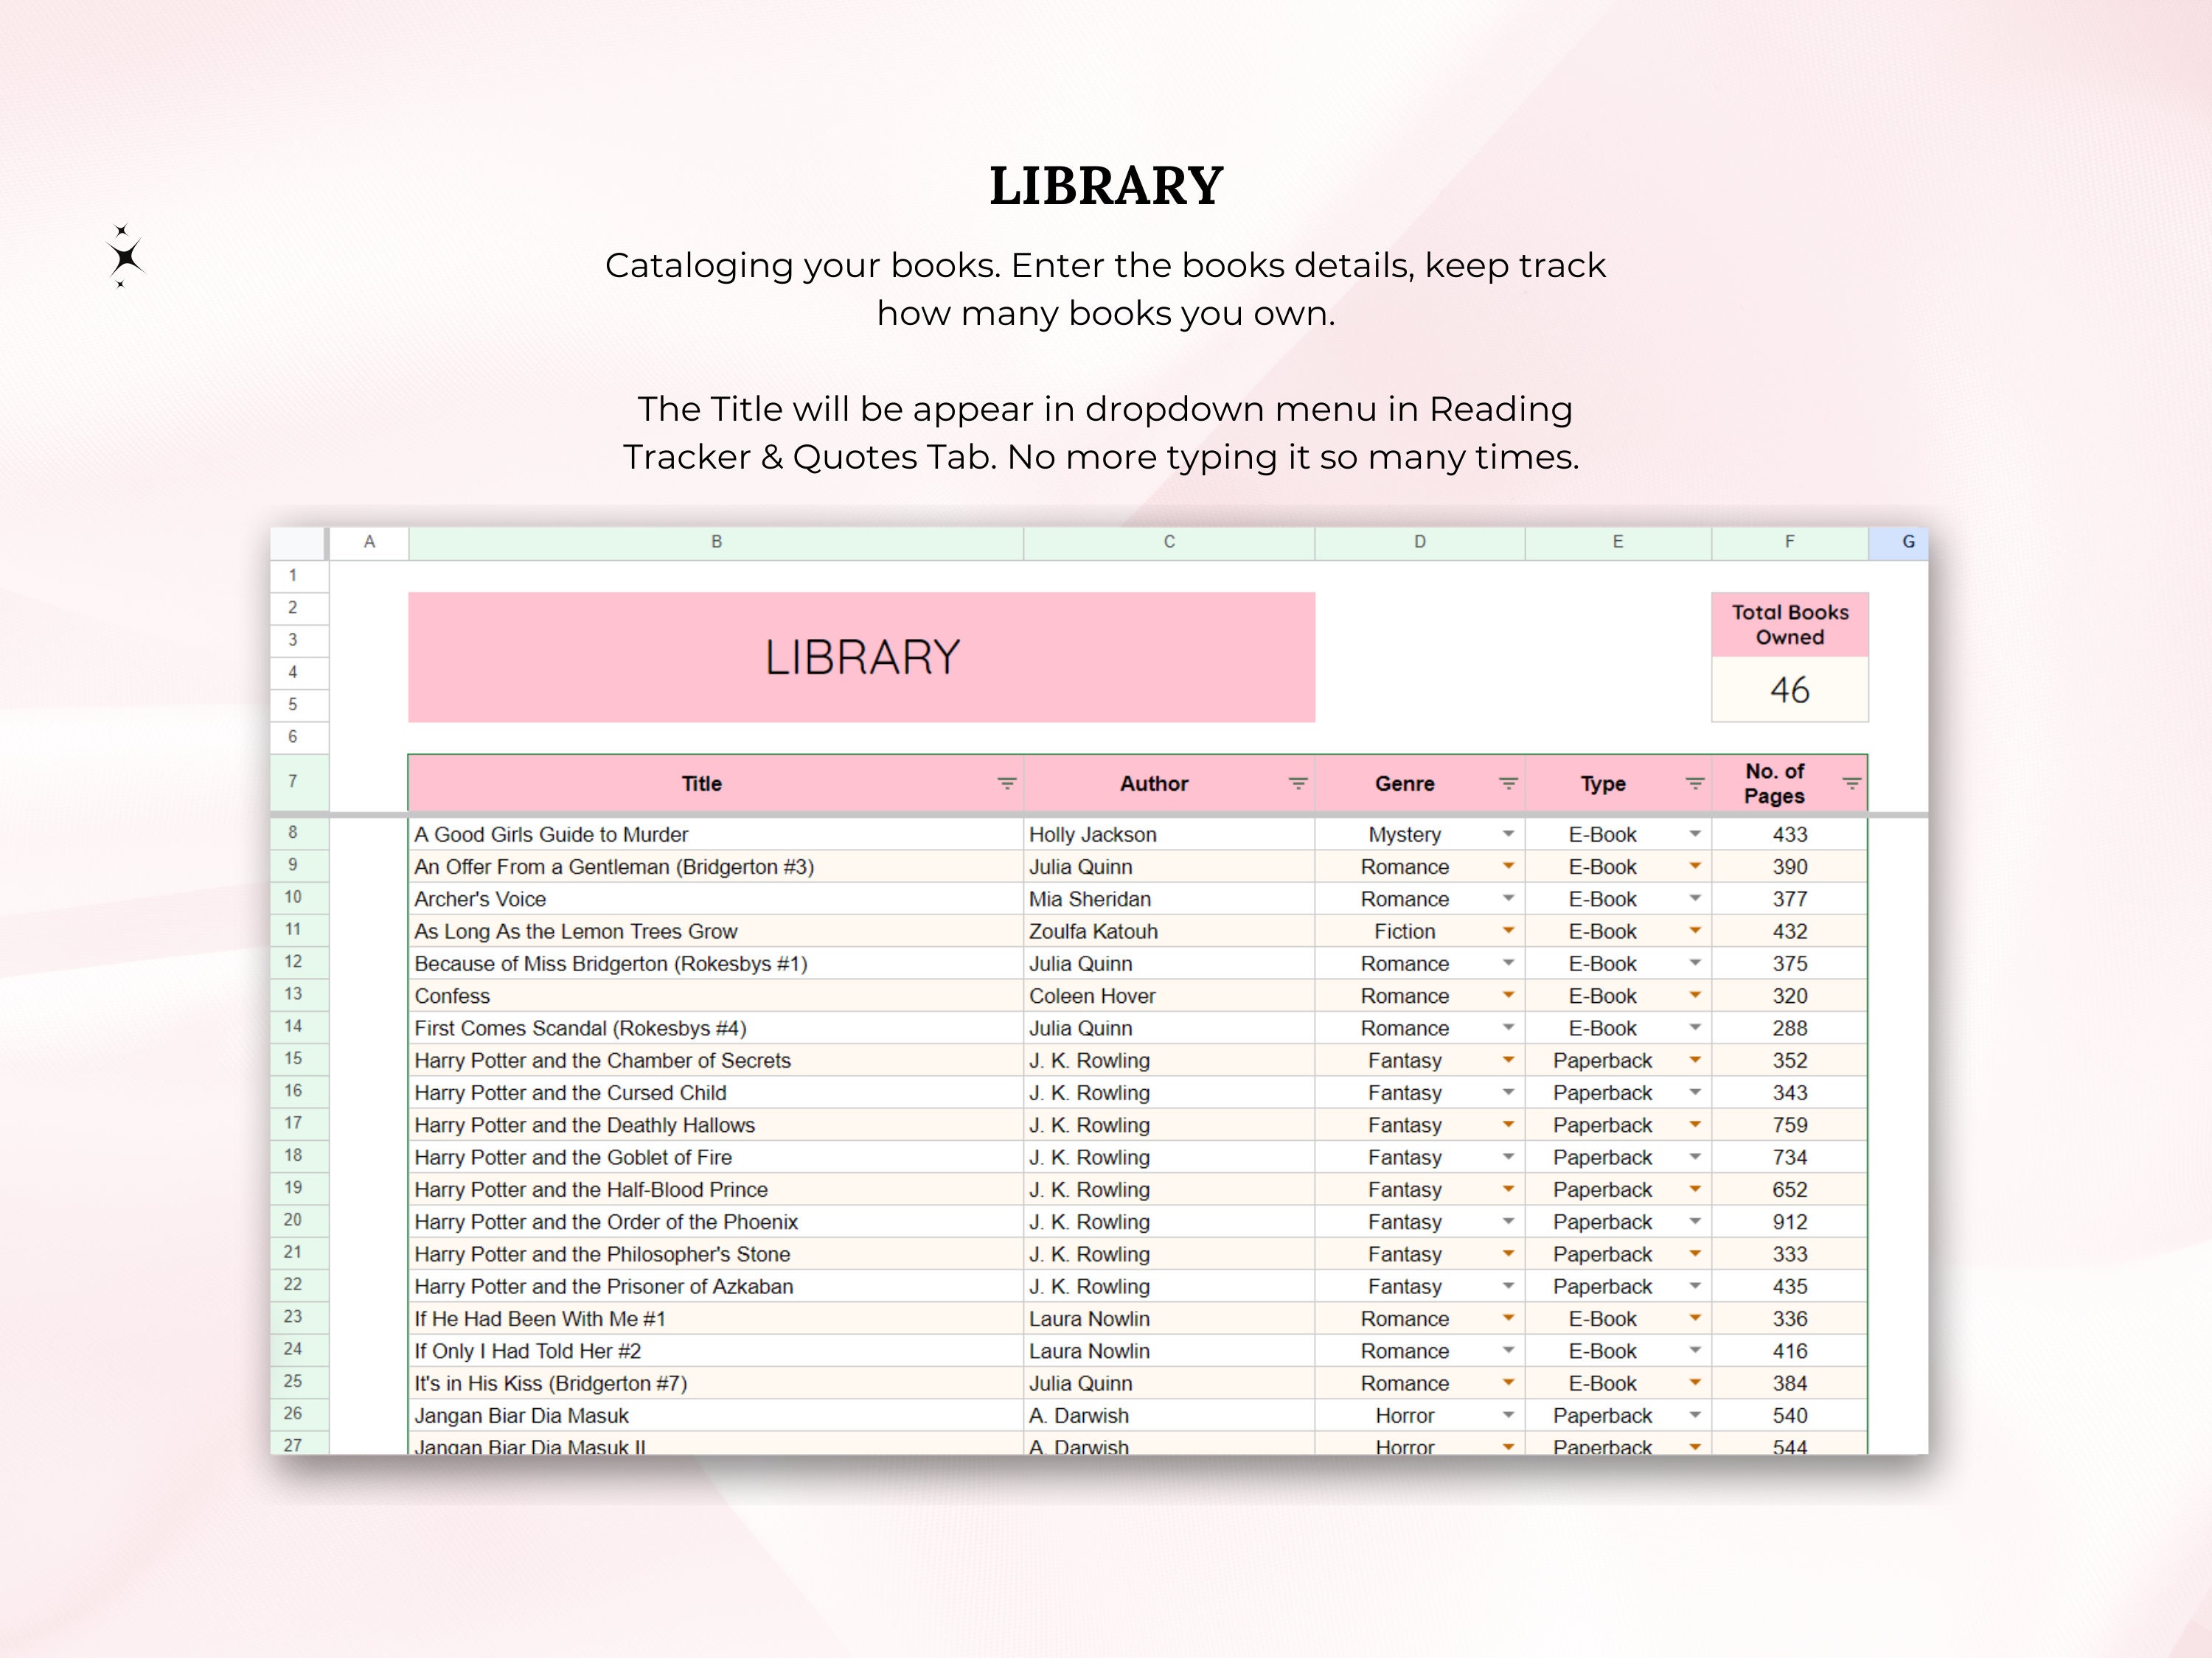Expand Type dropdown for Harry Potter and the Goblet of Fire
Image resolution: width=2212 pixels, height=1658 pixels.
point(1694,1156)
